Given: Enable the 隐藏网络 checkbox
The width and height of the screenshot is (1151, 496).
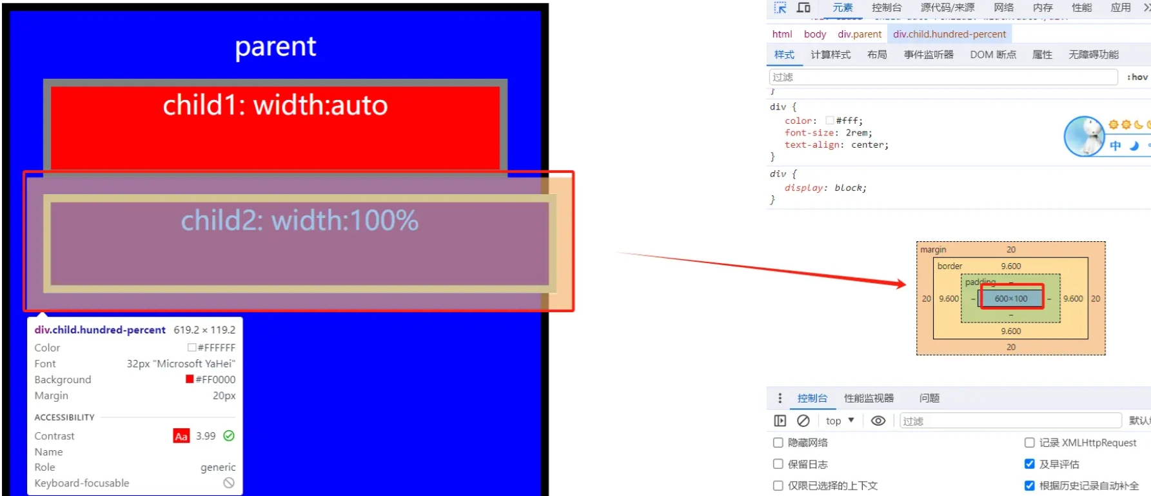Looking at the screenshot, I should point(778,442).
